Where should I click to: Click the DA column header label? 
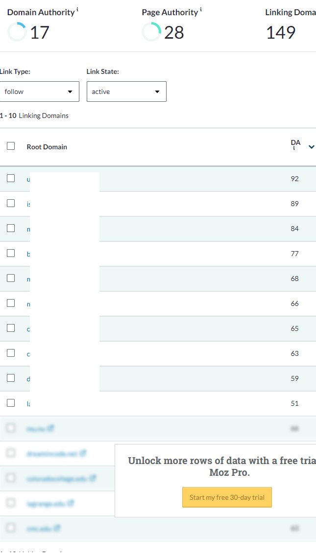point(296,142)
